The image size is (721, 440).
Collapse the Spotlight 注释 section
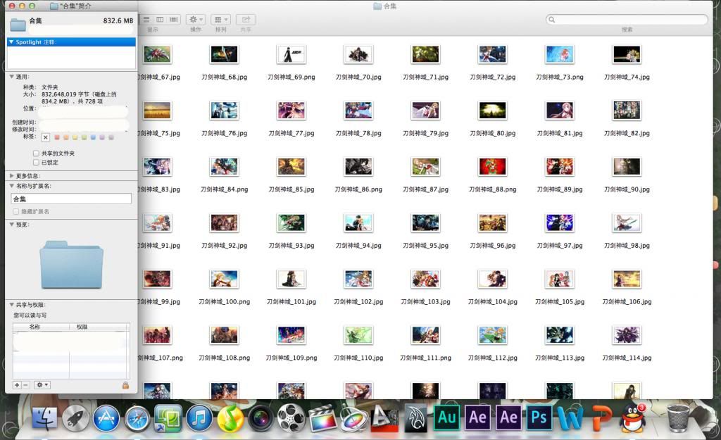12,42
